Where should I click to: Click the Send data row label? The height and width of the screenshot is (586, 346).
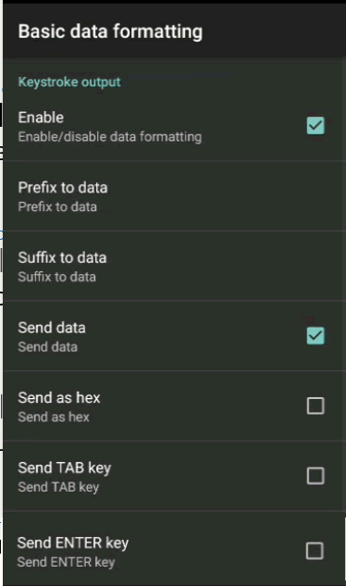coord(52,328)
